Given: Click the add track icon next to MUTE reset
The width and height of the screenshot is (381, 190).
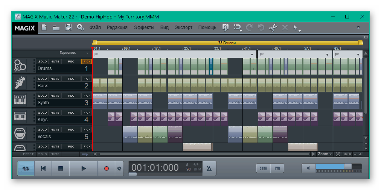Looking at the screenshot, I should point(85,154).
